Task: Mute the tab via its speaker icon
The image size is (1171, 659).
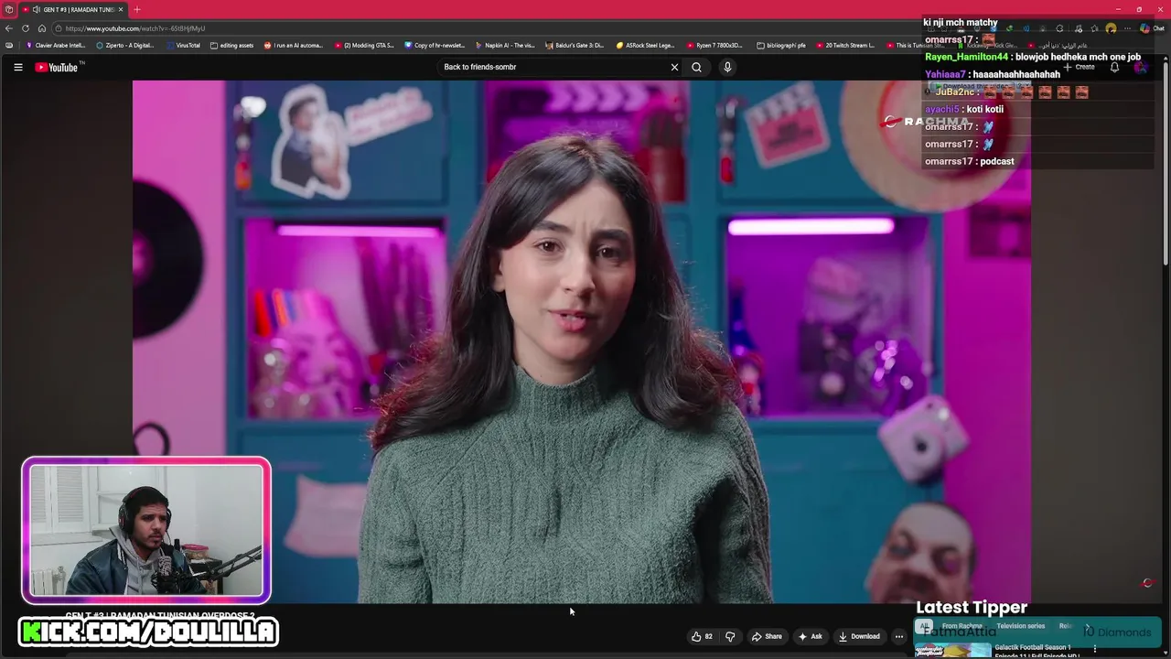Action: coord(37,9)
